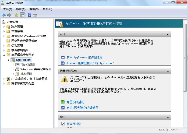188x134 pixels.
Task: Expand the 可执行规则 tree node
Action: point(13,65)
